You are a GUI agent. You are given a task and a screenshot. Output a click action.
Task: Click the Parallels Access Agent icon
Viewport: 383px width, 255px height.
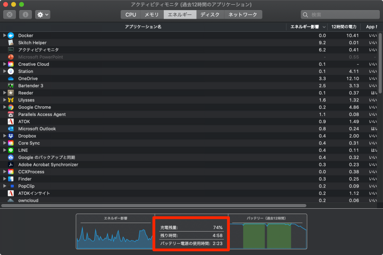tap(11, 114)
